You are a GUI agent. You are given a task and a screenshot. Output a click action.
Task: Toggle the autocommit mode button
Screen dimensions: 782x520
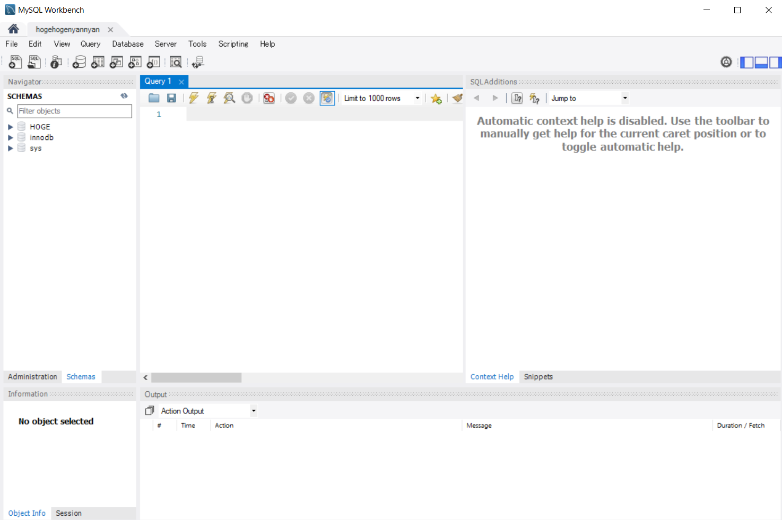[327, 98]
